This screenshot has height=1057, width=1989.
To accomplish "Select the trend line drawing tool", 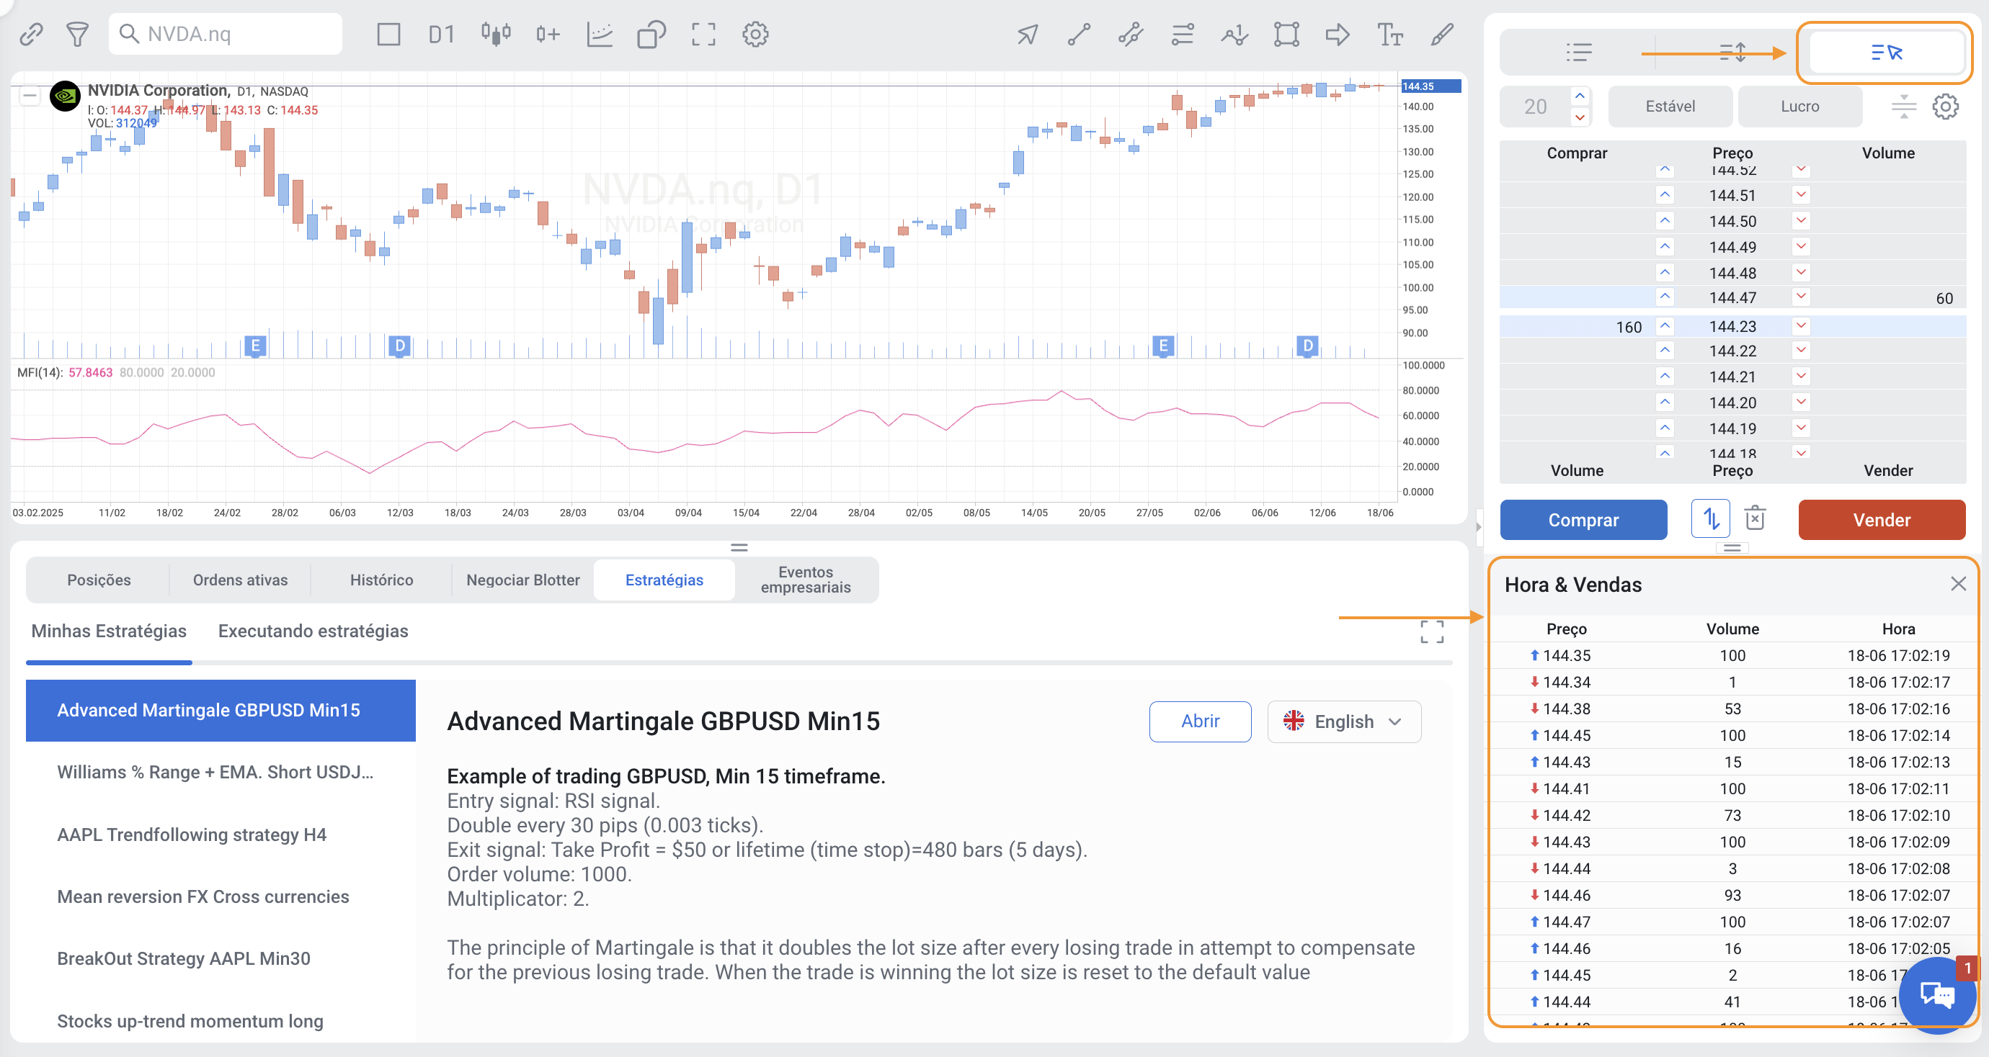I will pyautogui.click(x=1079, y=34).
